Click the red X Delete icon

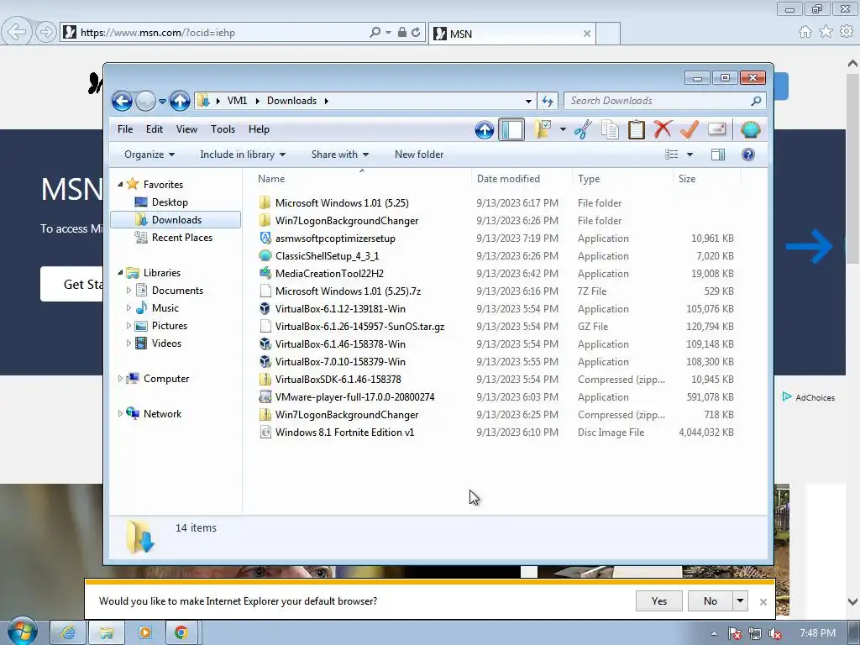pyautogui.click(x=663, y=129)
